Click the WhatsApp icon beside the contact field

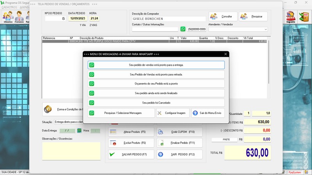(183, 29)
